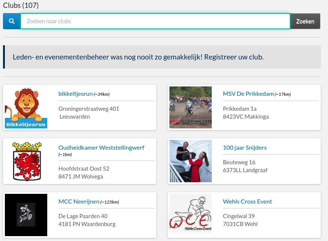Screen dimensions: 328x241
Task: Click the red griffin coat of arms logo
Action: click(x=26, y=161)
